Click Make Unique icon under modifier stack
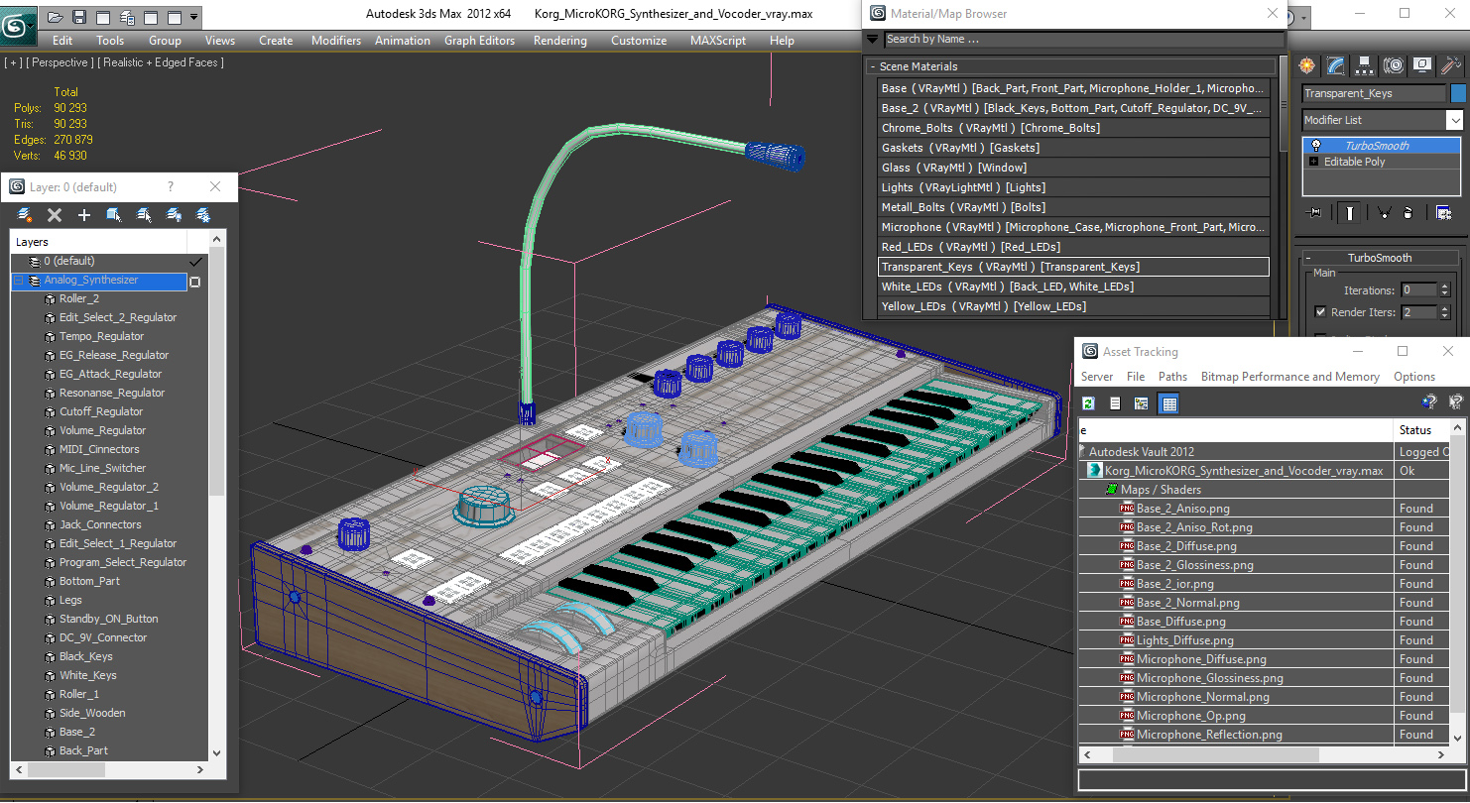The width and height of the screenshot is (1470, 803). 1384,212
